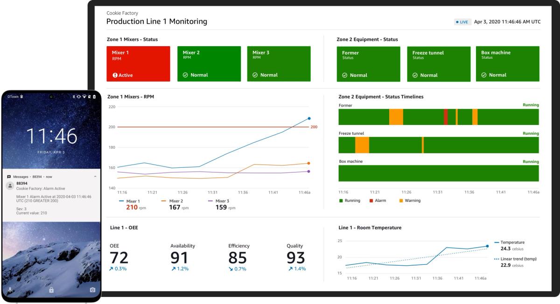This screenshot has height=304, width=560.
Task: Click the Production Line 1 Monitoring title
Action: (157, 21)
